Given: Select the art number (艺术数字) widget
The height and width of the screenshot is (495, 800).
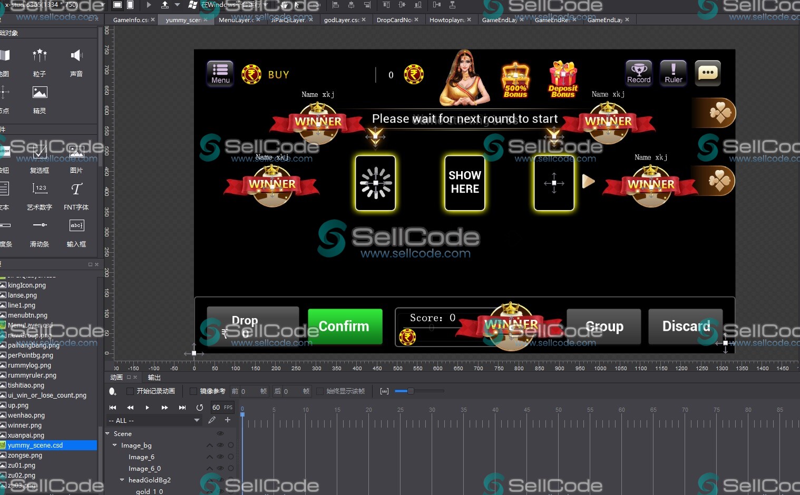Looking at the screenshot, I should pyautogui.click(x=40, y=190).
